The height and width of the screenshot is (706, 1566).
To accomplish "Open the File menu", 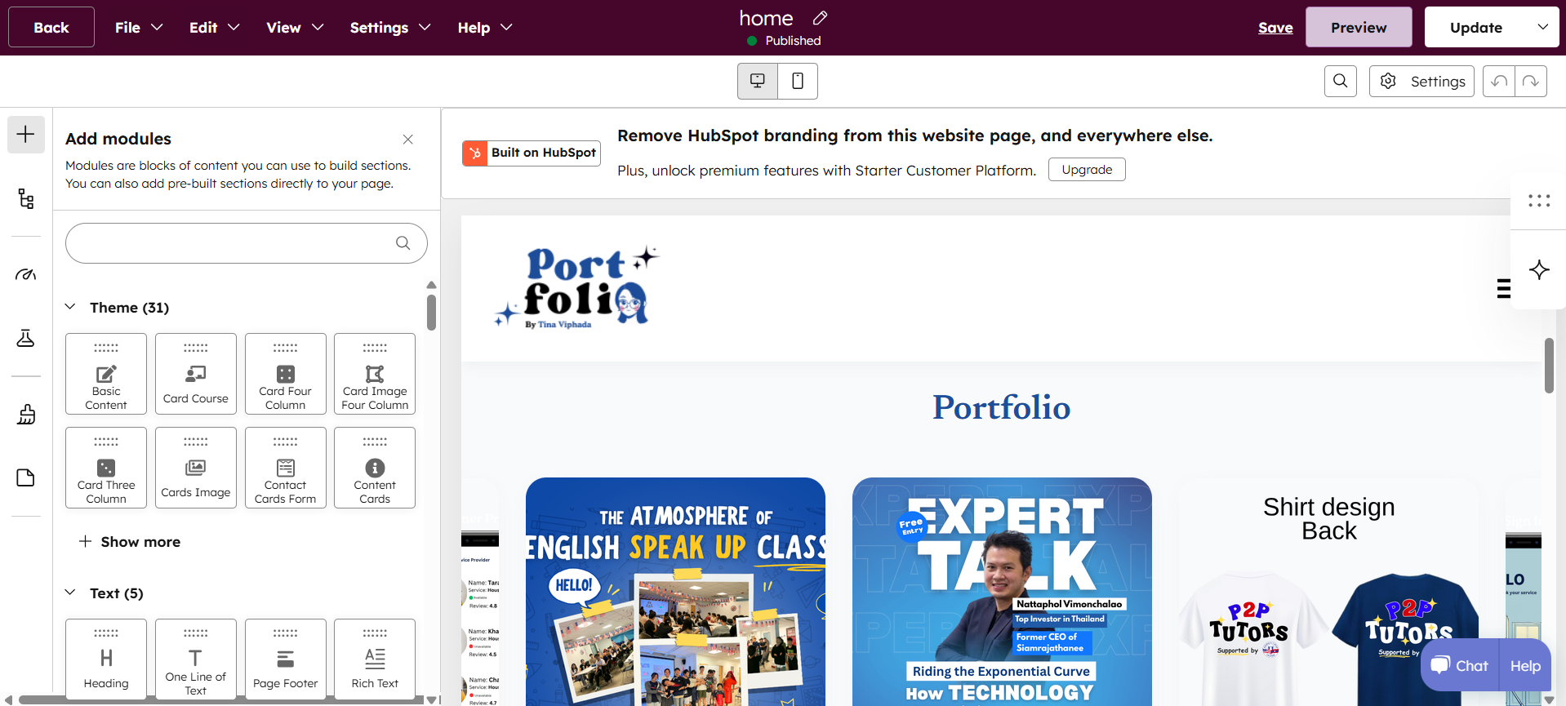I will pyautogui.click(x=138, y=28).
